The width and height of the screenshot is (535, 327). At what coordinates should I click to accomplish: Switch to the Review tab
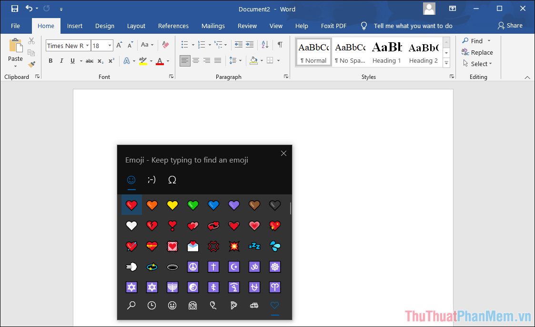(247, 26)
